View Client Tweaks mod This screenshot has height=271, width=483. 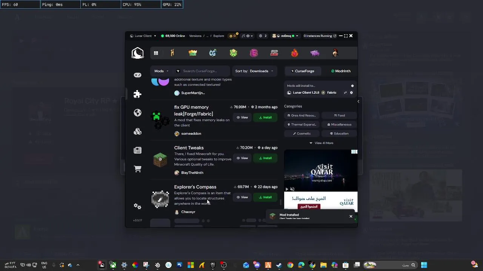(242, 158)
